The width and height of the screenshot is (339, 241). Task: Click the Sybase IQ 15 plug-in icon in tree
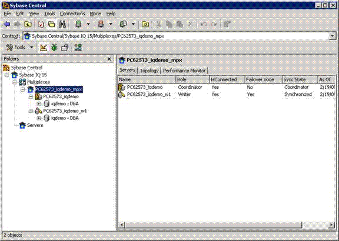(15, 75)
